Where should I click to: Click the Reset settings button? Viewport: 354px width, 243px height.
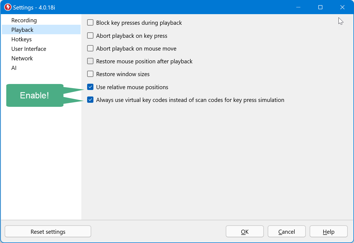tap(48, 232)
